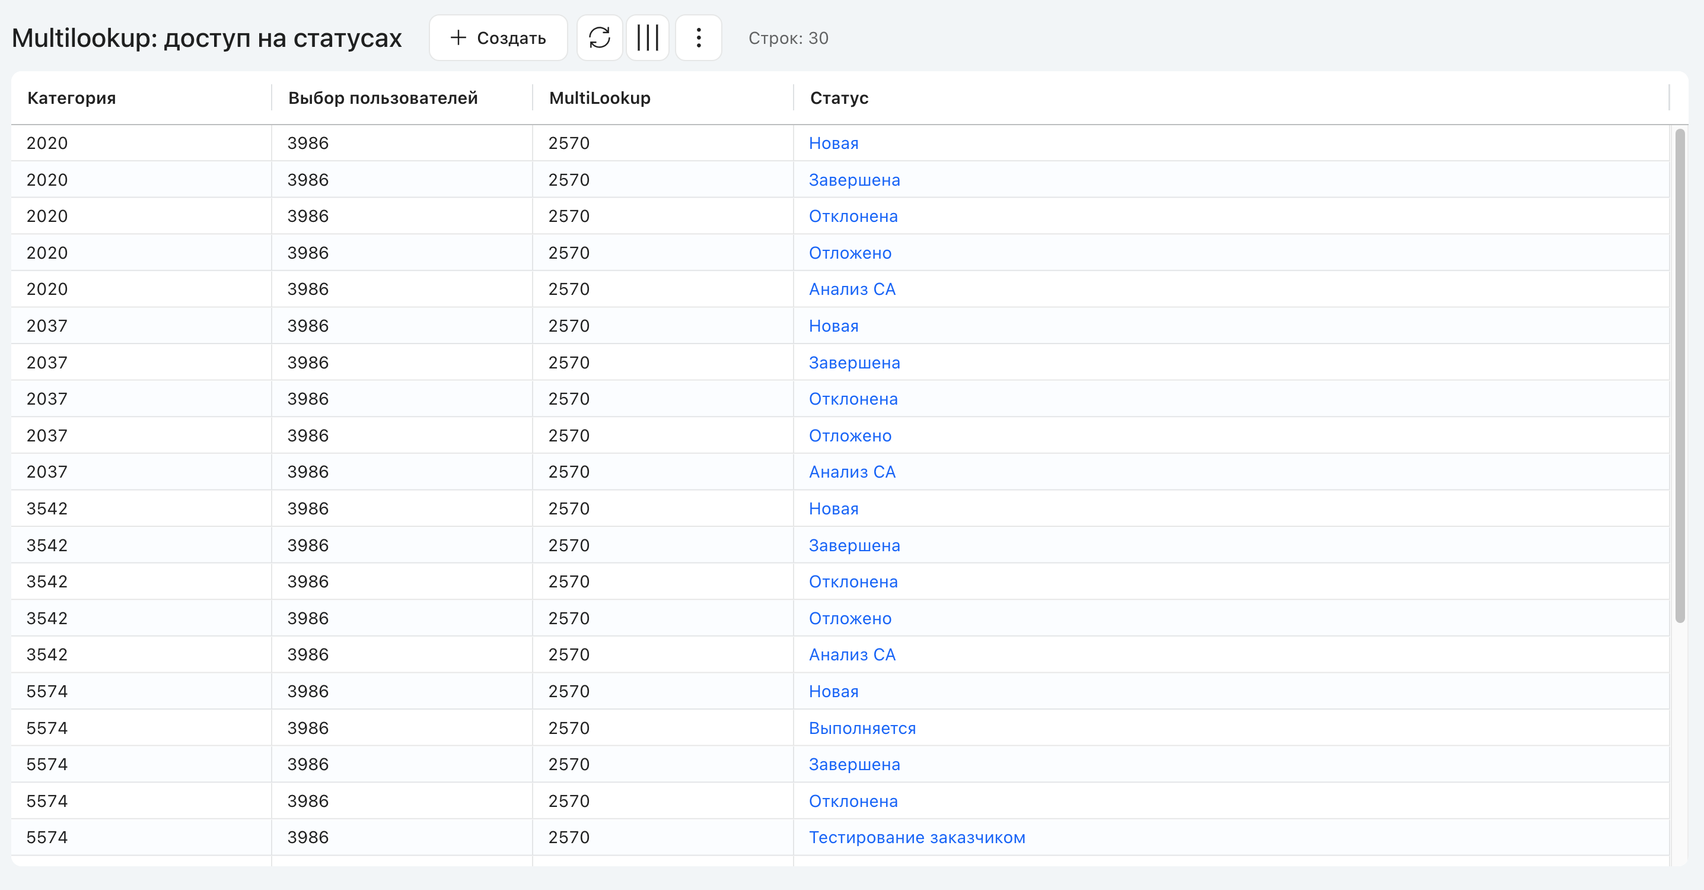This screenshot has height=890, width=1704.
Task: Open the Отложено link for category 3542
Action: (x=850, y=618)
